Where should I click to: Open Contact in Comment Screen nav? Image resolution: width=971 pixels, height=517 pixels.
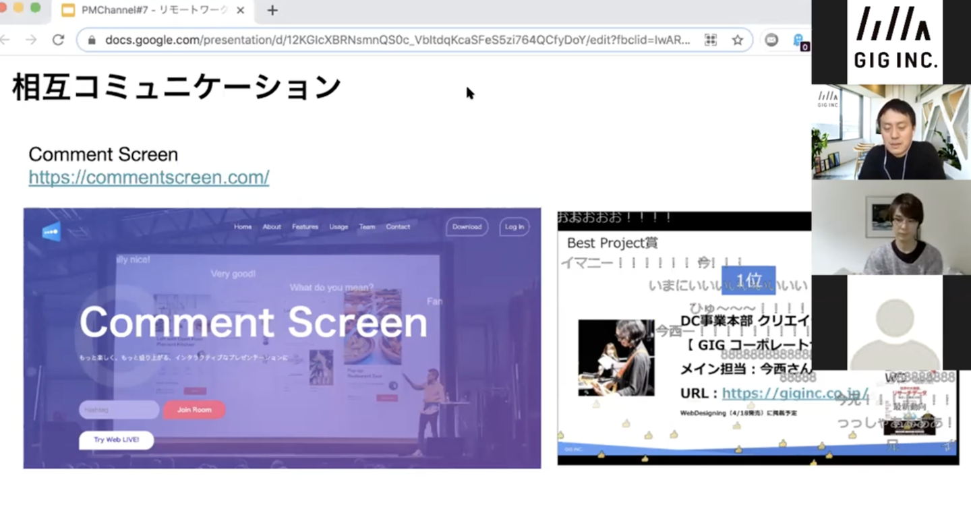pyautogui.click(x=398, y=226)
